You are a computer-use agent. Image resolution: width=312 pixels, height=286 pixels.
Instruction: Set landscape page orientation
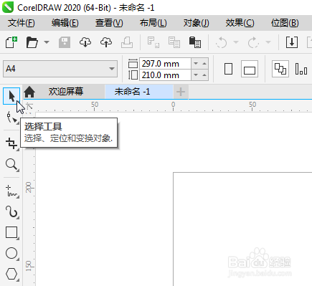coord(250,69)
